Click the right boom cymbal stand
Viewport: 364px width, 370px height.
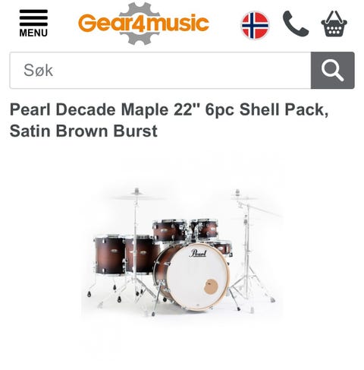pyautogui.click(x=249, y=251)
